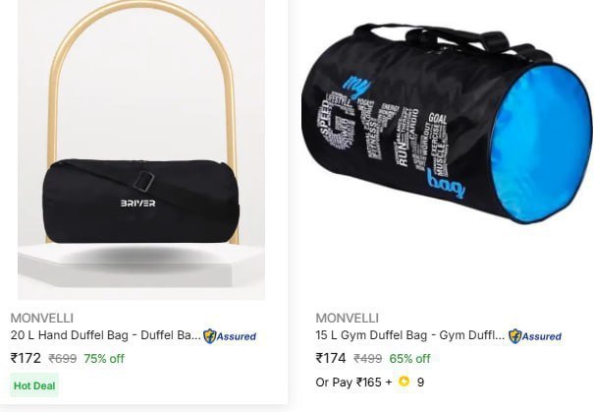The height and width of the screenshot is (412, 594).
Task: Click the ₹174 price
Action: pos(331,358)
